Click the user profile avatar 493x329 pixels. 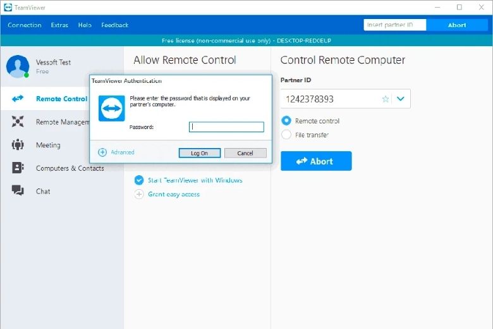[18, 66]
